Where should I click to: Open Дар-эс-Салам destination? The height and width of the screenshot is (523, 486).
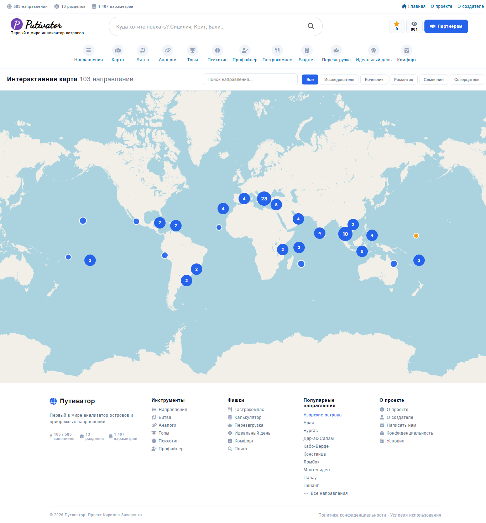[319, 439]
